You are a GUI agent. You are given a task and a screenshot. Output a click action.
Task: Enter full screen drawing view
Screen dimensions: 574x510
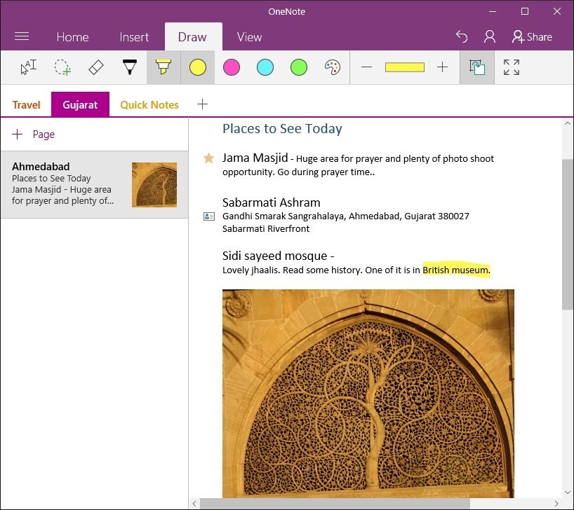[512, 67]
